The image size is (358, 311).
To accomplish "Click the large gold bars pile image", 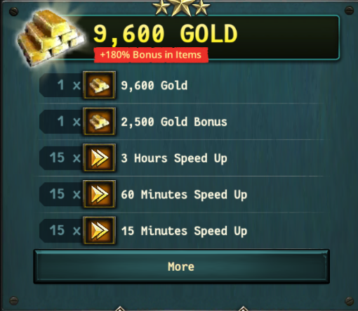I will [x=51, y=37].
